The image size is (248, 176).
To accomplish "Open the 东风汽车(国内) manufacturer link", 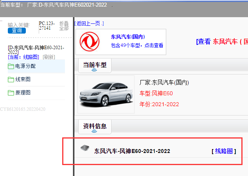I will click(128, 37).
